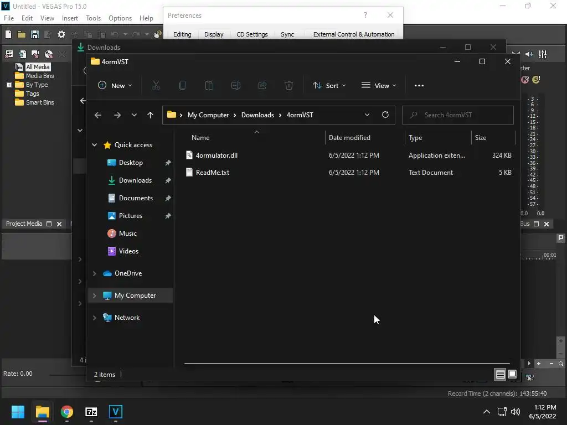
Task: Click the Save floppy disk icon in VEGAS
Action: click(x=35, y=34)
